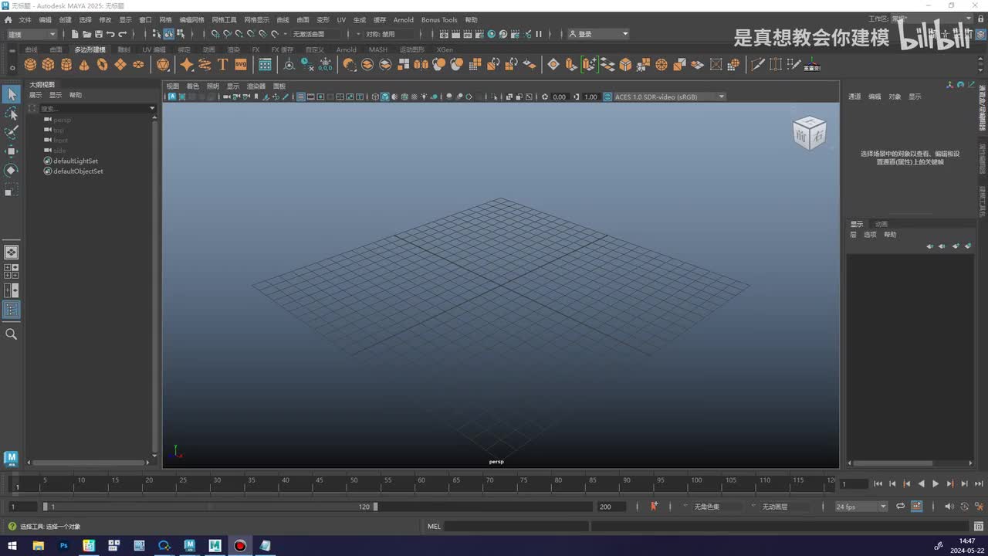The height and width of the screenshot is (556, 988).
Task: Open the 无激活曲面 live surface dropdown
Action: (x=318, y=34)
